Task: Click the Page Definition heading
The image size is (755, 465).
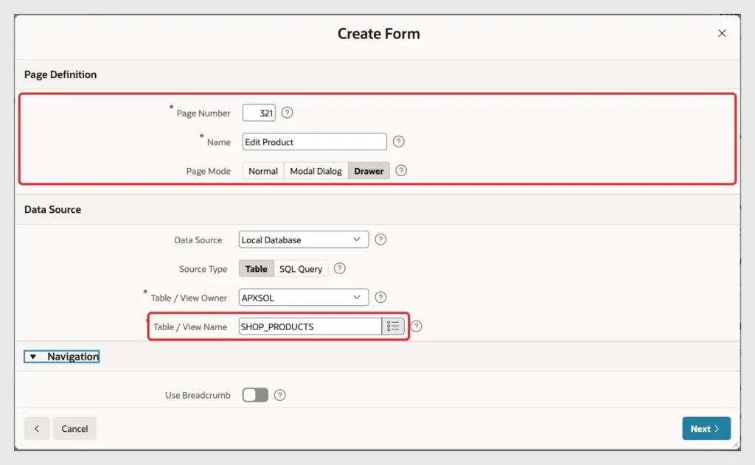Action: pyautogui.click(x=60, y=74)
